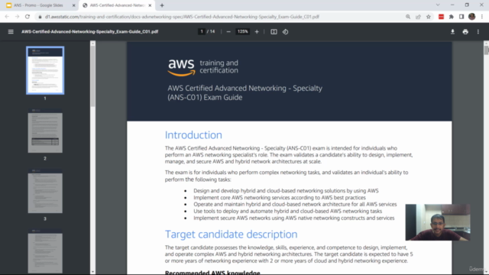Go forward in browser history
489x275 pixels.
17,17
